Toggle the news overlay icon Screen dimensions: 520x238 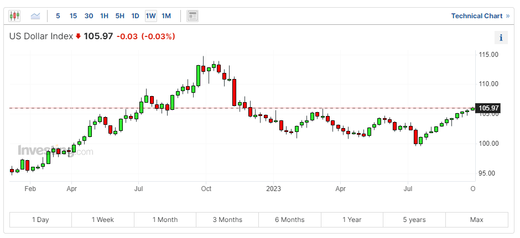coord(193,16)
